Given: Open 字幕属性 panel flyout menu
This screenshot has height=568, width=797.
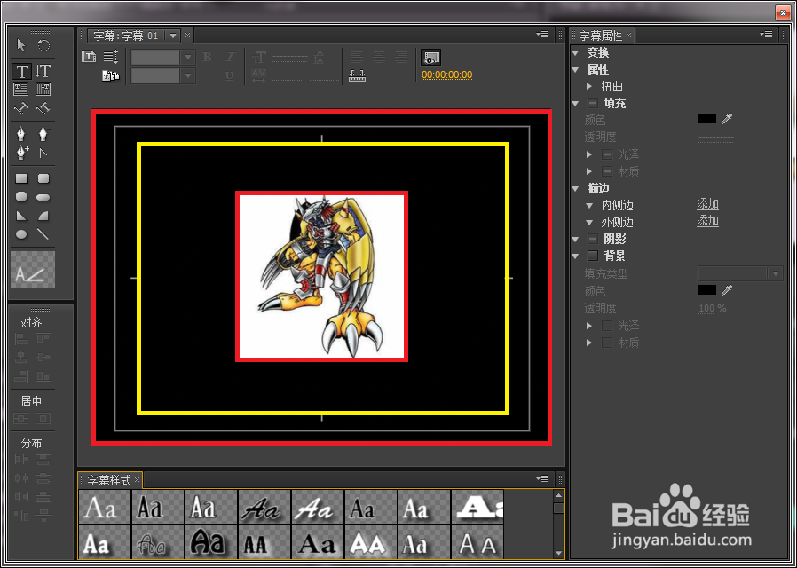Looking at the screenshot, I should [766, 35].
